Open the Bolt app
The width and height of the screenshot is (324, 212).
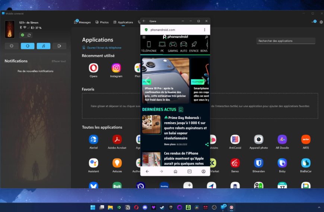[x=117, y=185]
